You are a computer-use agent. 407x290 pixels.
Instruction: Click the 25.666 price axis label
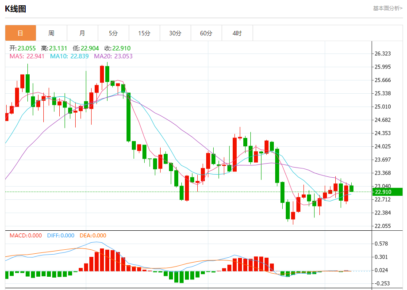tap(383, 80)
